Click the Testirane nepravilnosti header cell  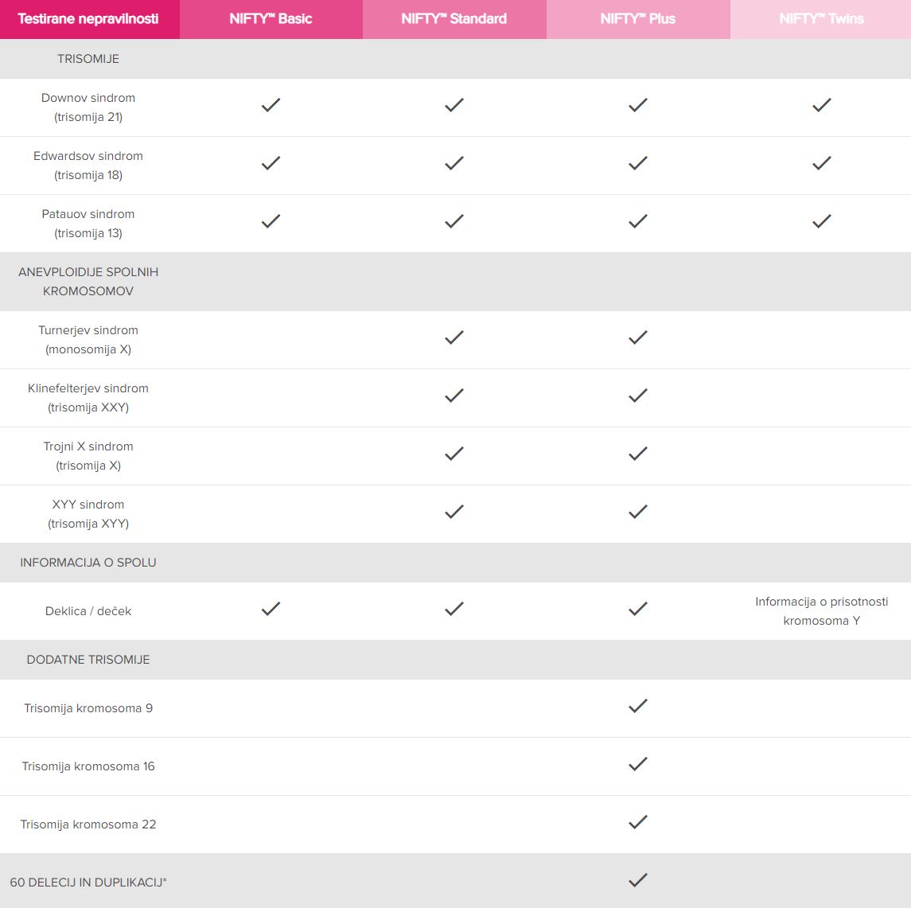pyautogui.click(x=89, y=19)
